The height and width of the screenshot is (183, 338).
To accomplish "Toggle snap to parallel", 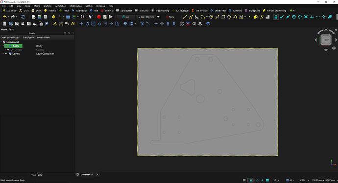I will click(324, 17).
